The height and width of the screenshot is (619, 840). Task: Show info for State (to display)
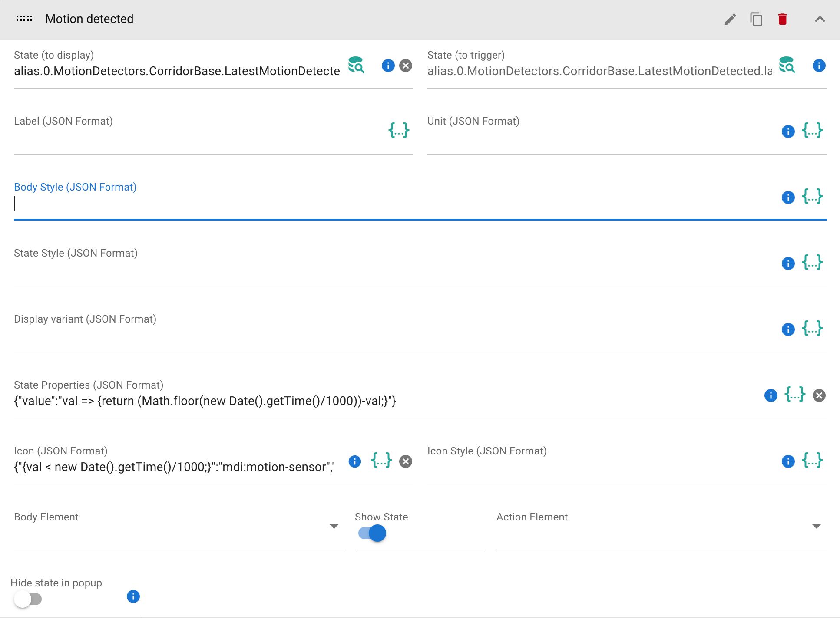tap(388, 66)
